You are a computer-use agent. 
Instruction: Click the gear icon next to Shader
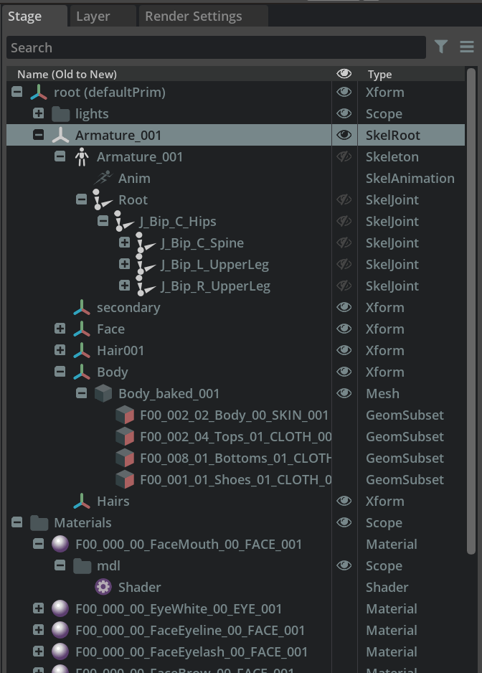pos(103,588)
